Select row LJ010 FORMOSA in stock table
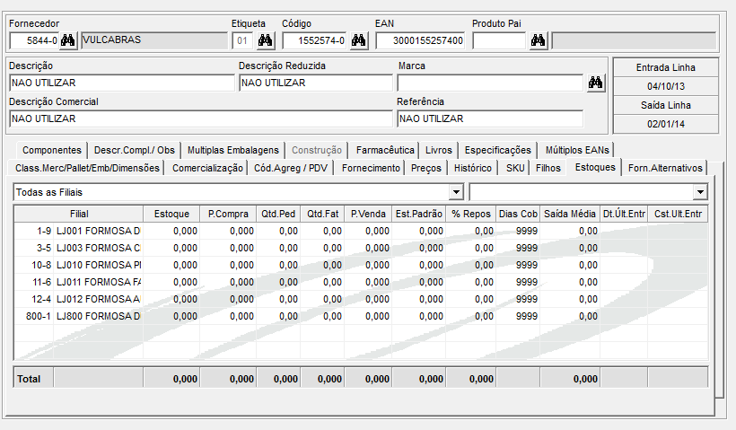The height and width of the screenshot is (430, 736). 361,265
